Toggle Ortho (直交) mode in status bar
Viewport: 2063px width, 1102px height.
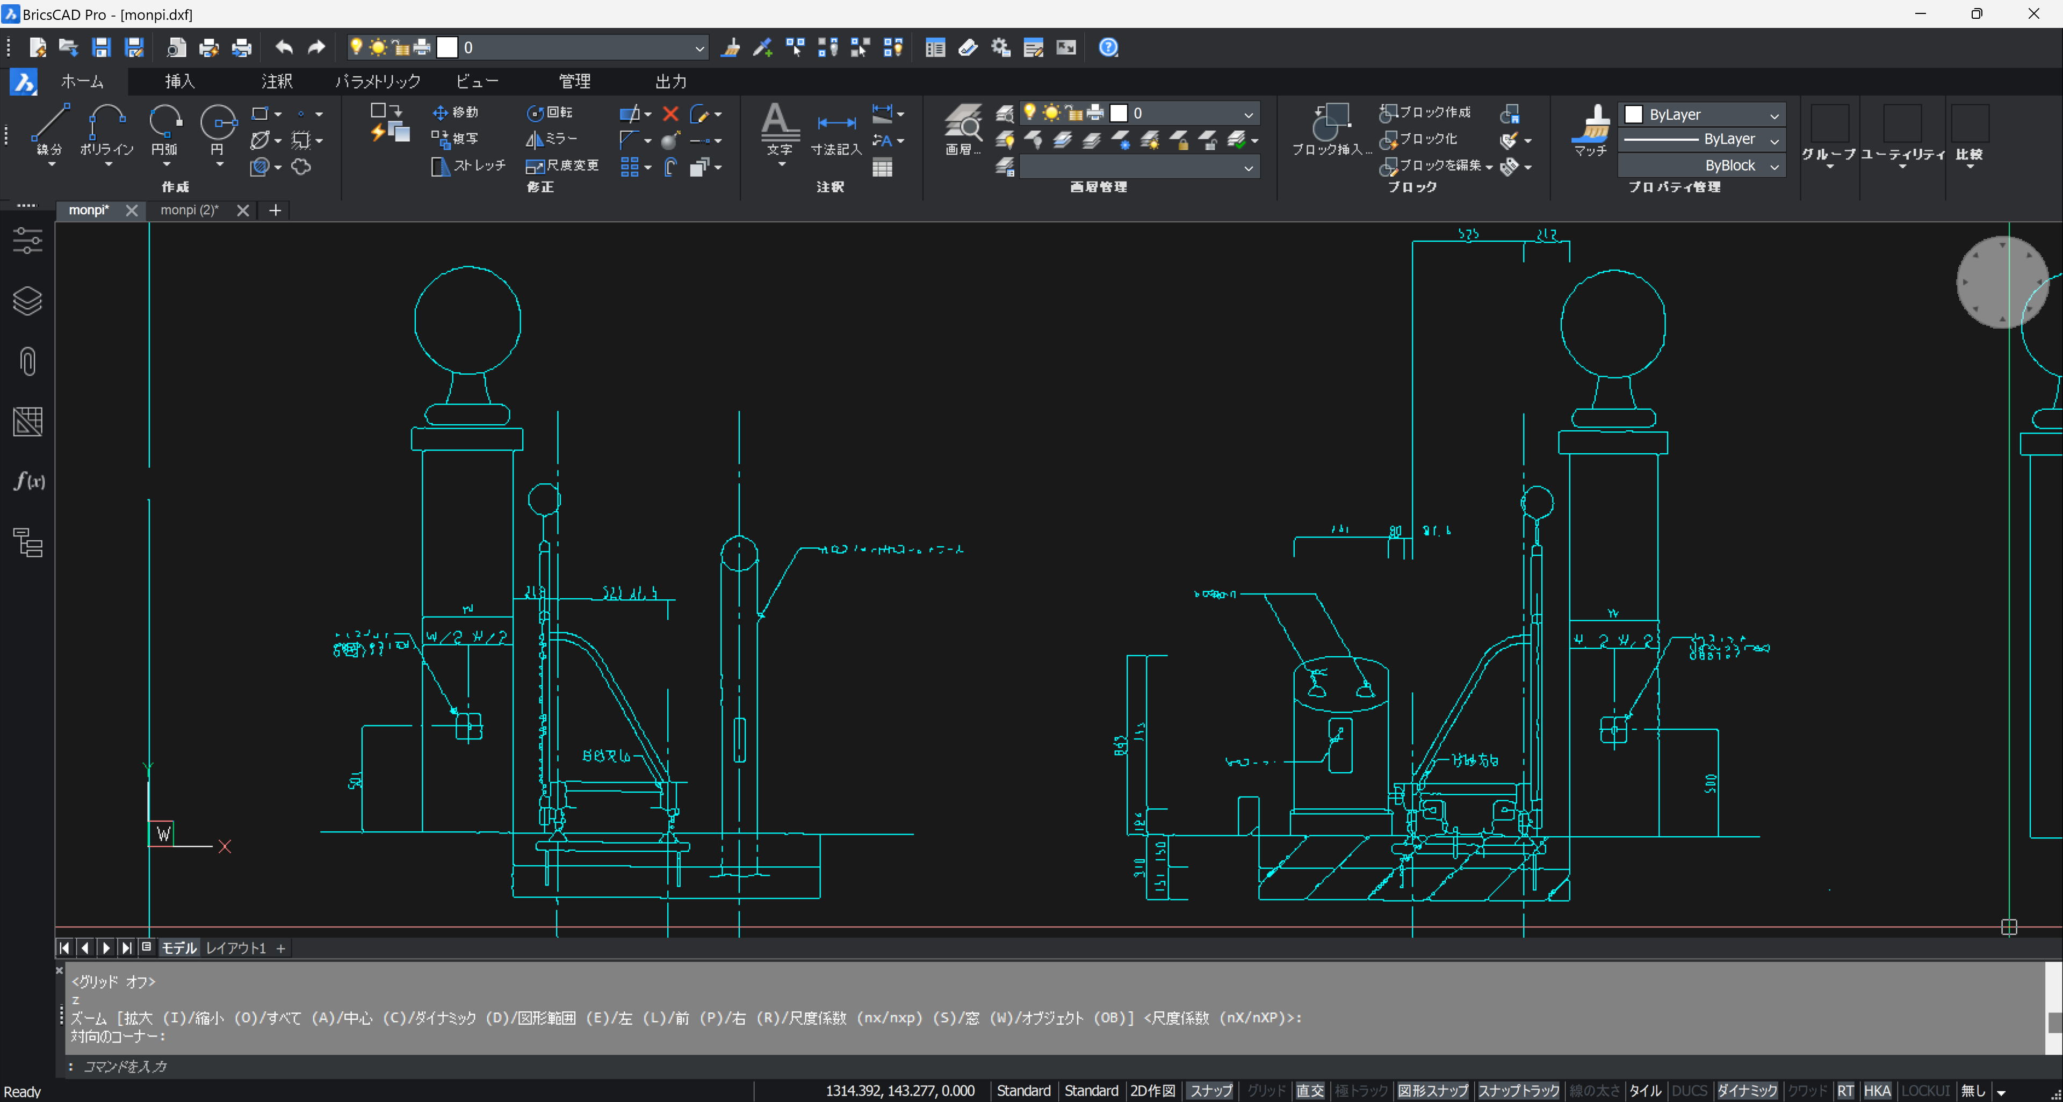coord(1310,1091)
